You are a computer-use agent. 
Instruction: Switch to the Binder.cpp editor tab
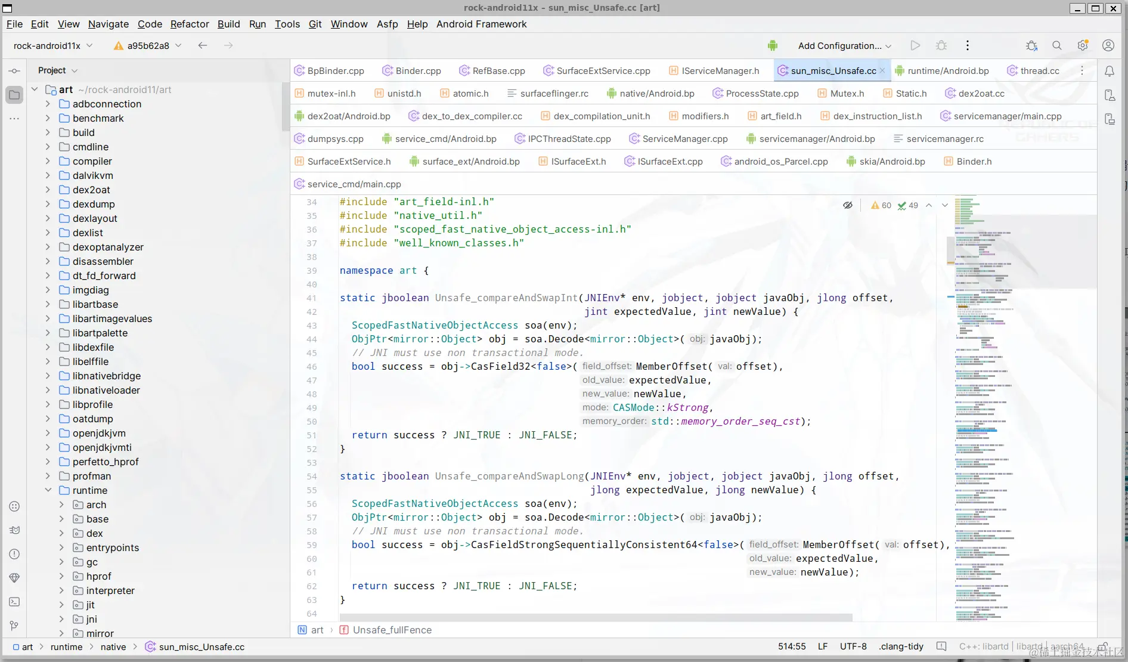[x=412, y=70]
